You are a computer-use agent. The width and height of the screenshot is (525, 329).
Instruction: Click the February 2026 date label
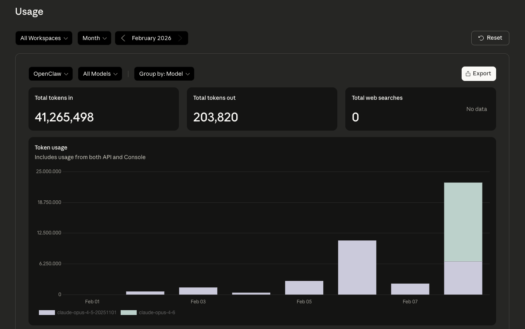click(x=152, y=38)
